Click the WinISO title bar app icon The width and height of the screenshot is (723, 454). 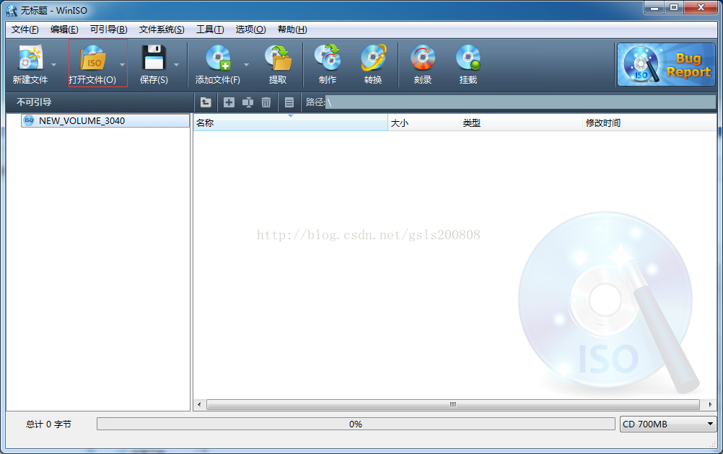click(12, 10)
